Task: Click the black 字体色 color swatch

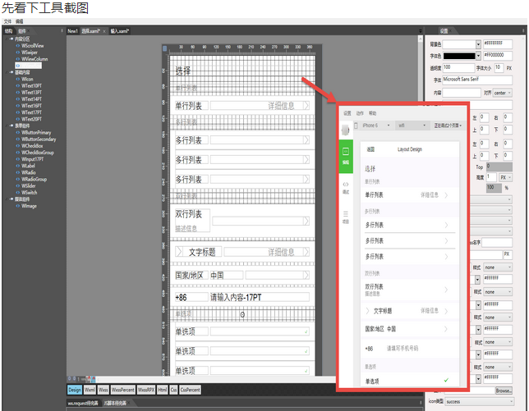Action: [458, 55]
